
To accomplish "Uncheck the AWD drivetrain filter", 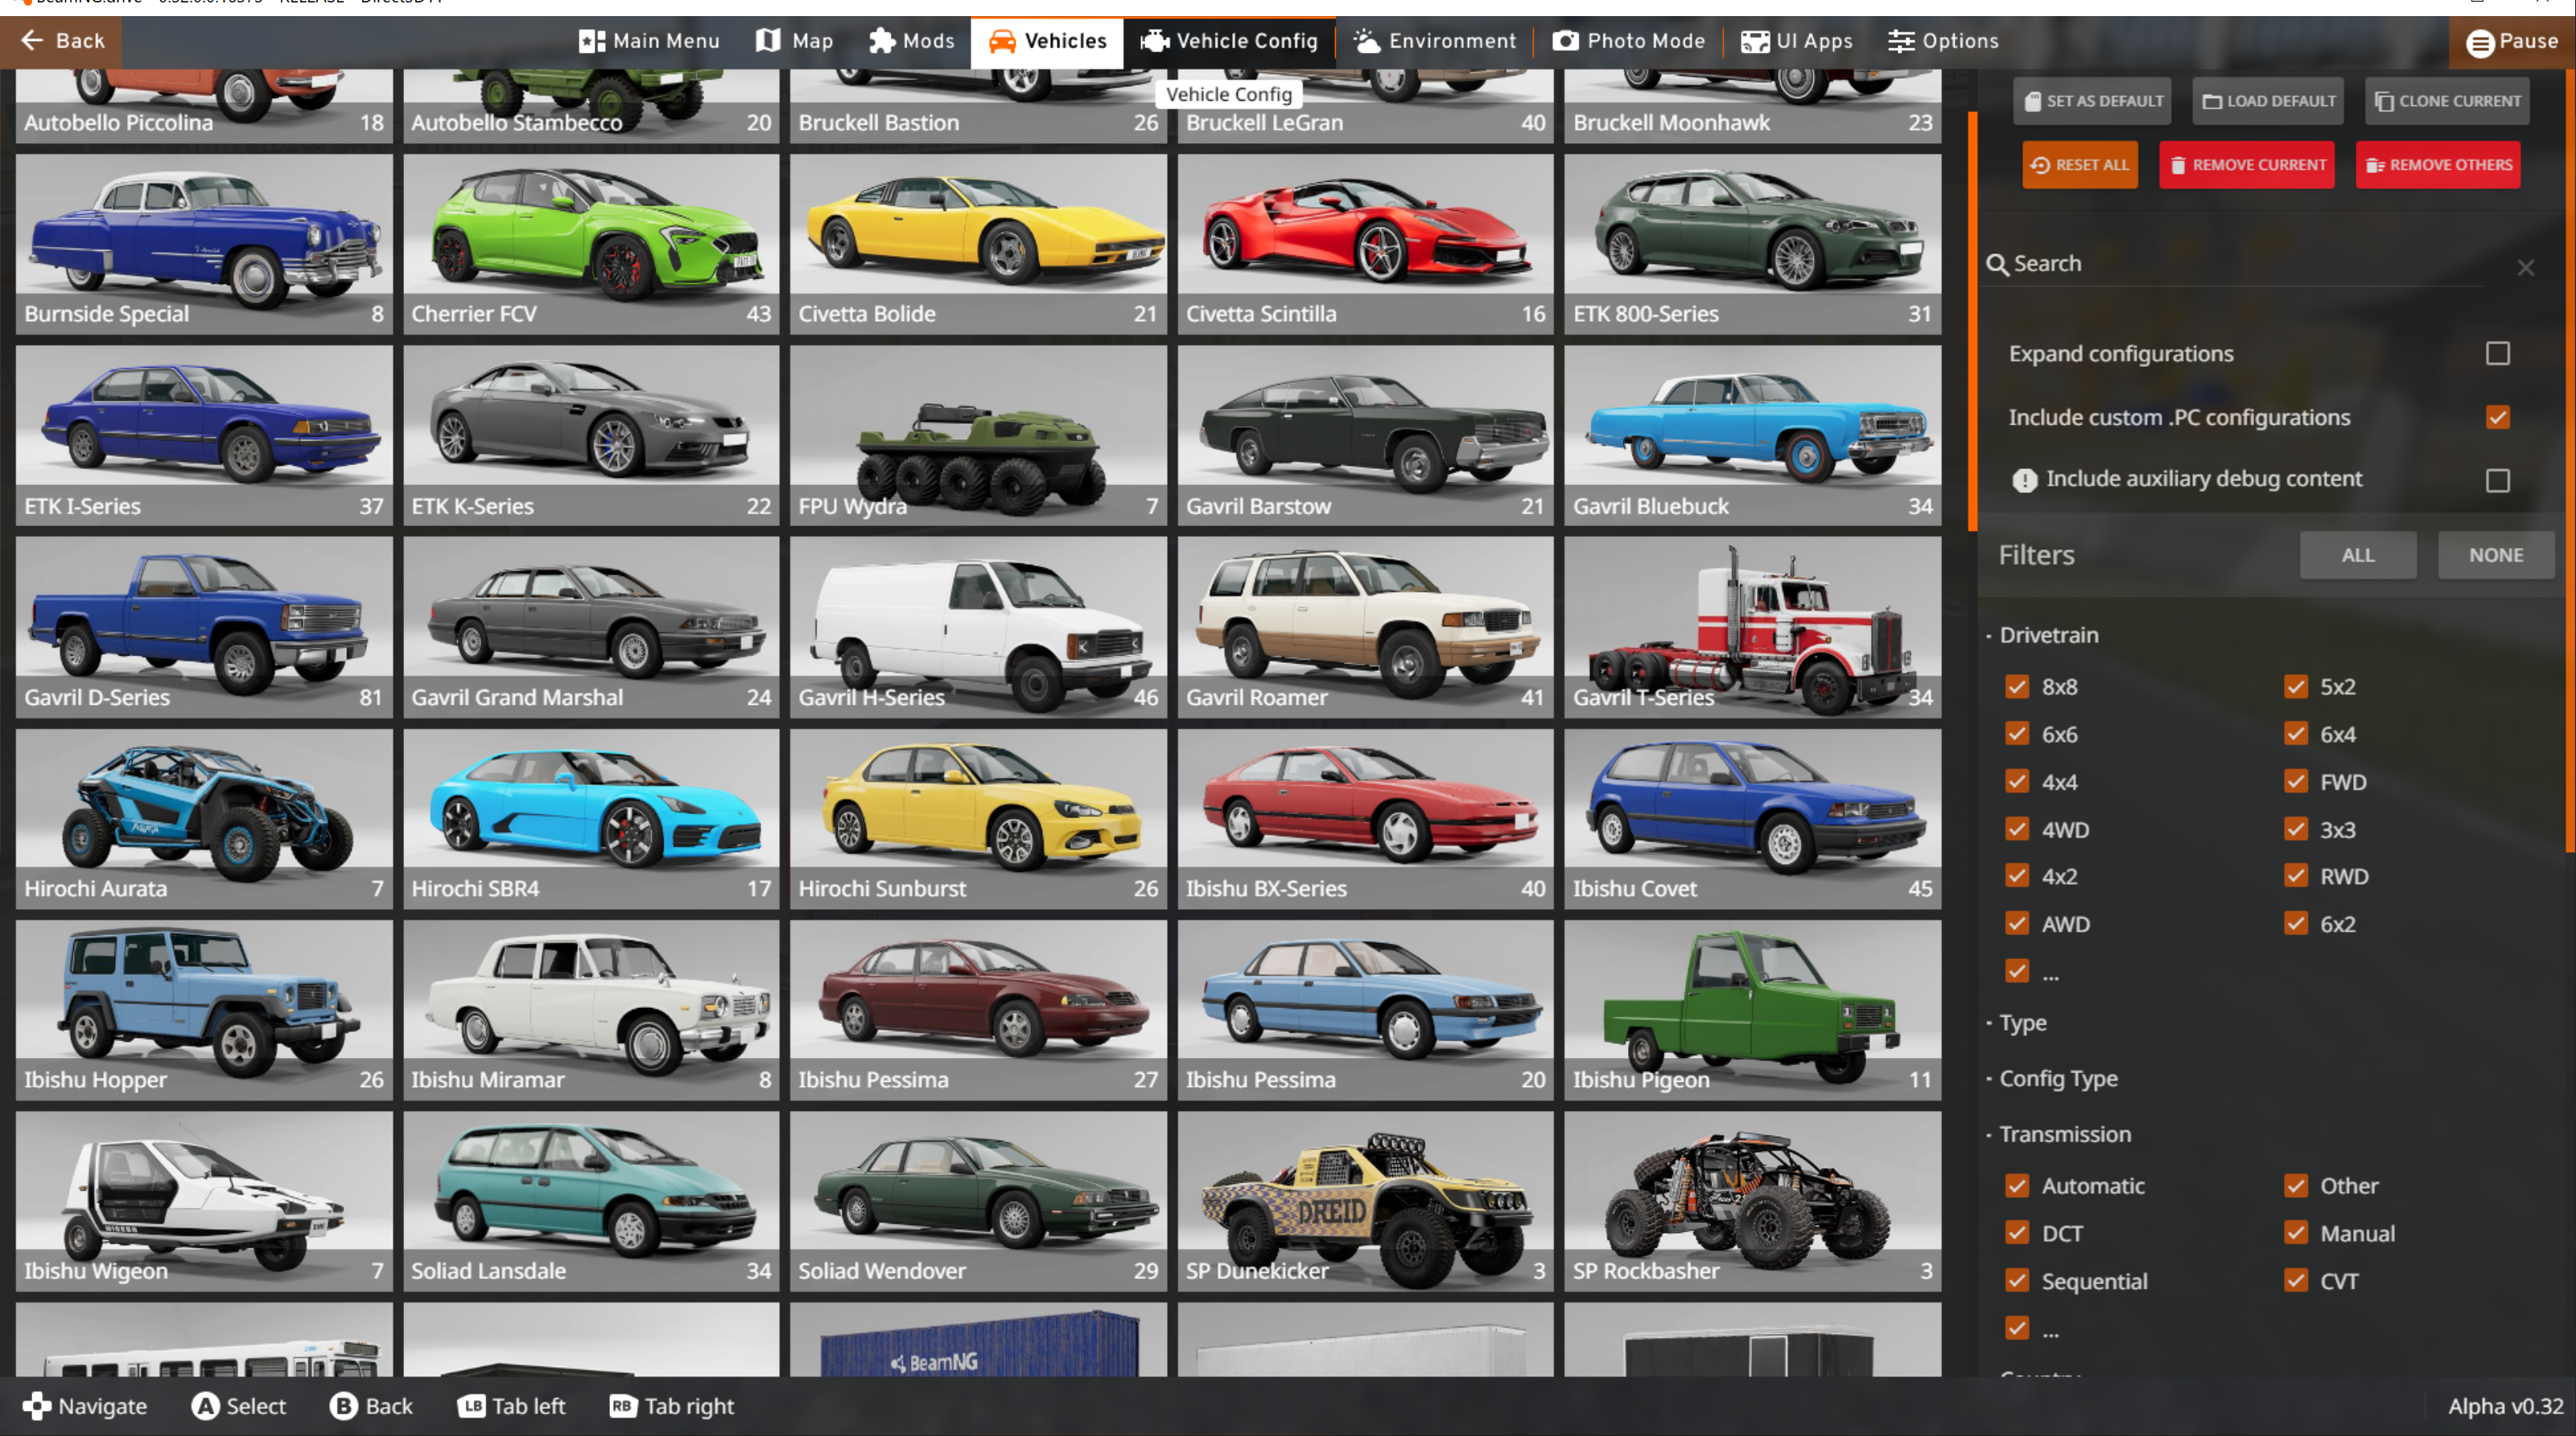I will tap(2017, 924).
